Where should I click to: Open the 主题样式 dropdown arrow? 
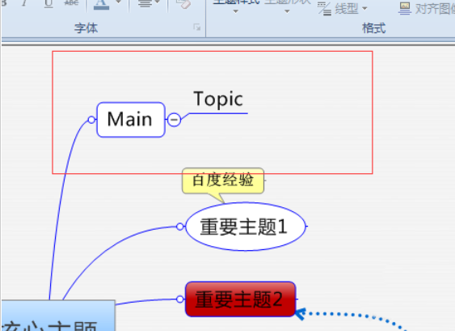pyautogui.click(x=236, y=11)
